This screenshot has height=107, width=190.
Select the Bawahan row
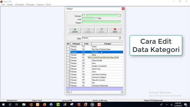click(x=95, y=52)
